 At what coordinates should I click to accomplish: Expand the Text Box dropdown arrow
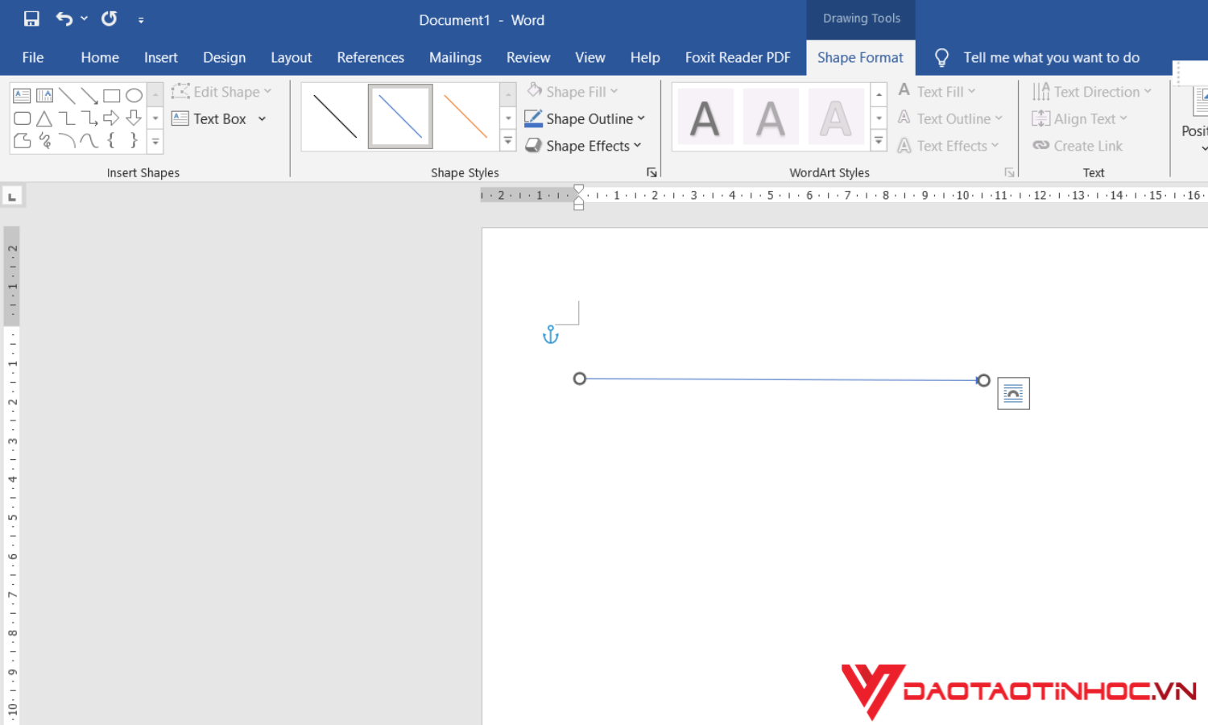263,118
